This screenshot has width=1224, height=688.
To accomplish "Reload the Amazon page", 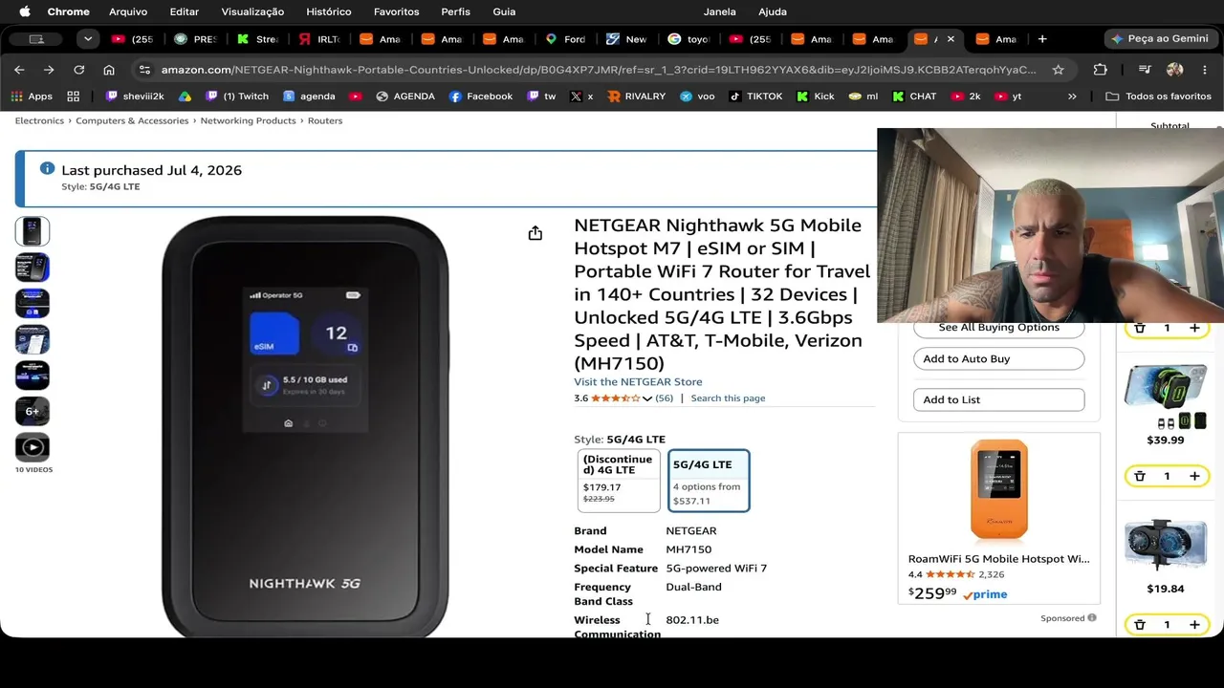I will (x=79, y=70).
